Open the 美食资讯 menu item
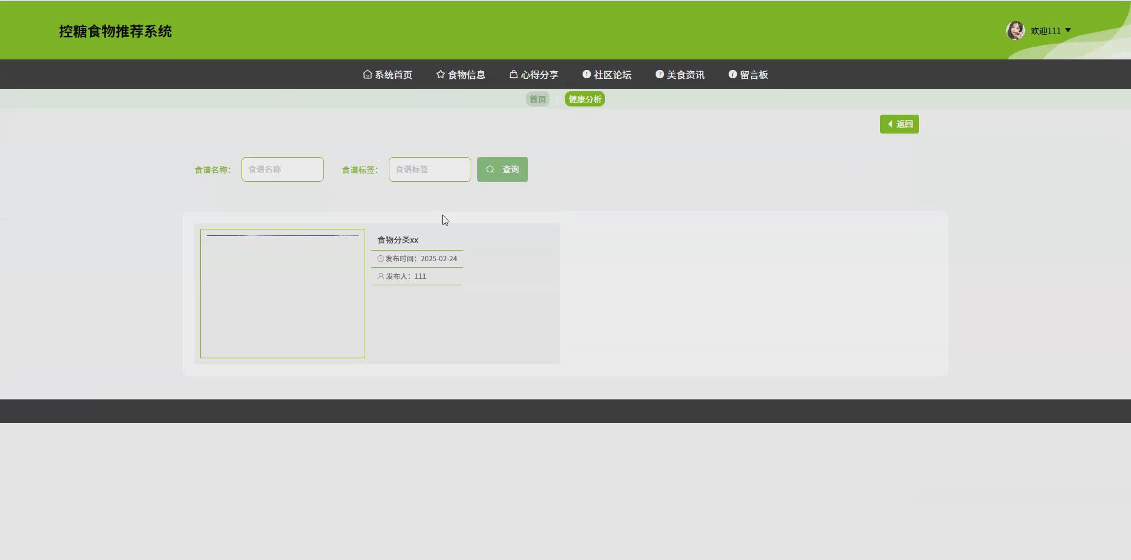The width and height of the screenshot is (1131, 560). [x=680, y=75]
